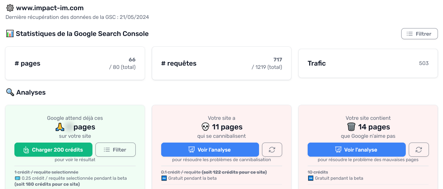Click the struck-through 10 crédits text
Viewport: 443px width, 189px height.
click(x=318, y=172)
